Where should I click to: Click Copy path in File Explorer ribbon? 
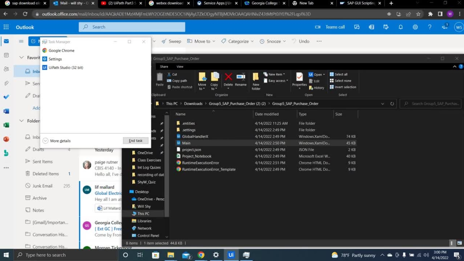177,81
